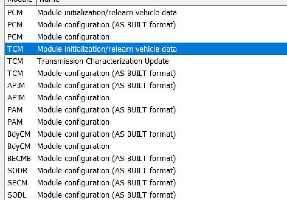This screenshot has width=287, height=200.
Task: Select APIM Module configuration (AS BUILT format)
Action: pyautogui.click(x=91, y=85)
